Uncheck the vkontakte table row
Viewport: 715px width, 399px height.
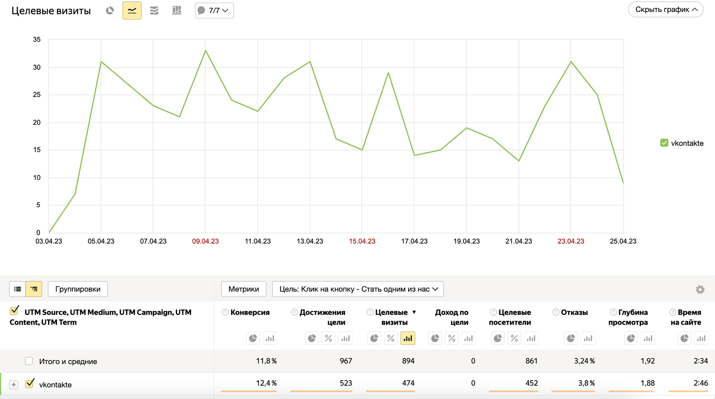(x=29, y=384)
